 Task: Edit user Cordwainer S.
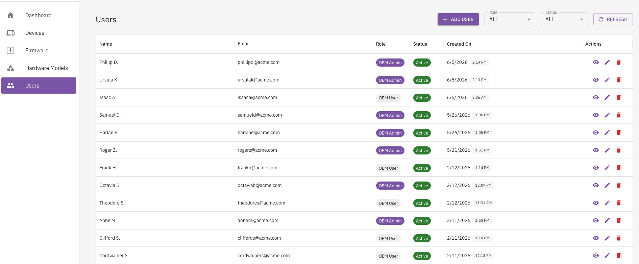pyautogui.click(x=607, y=256)
